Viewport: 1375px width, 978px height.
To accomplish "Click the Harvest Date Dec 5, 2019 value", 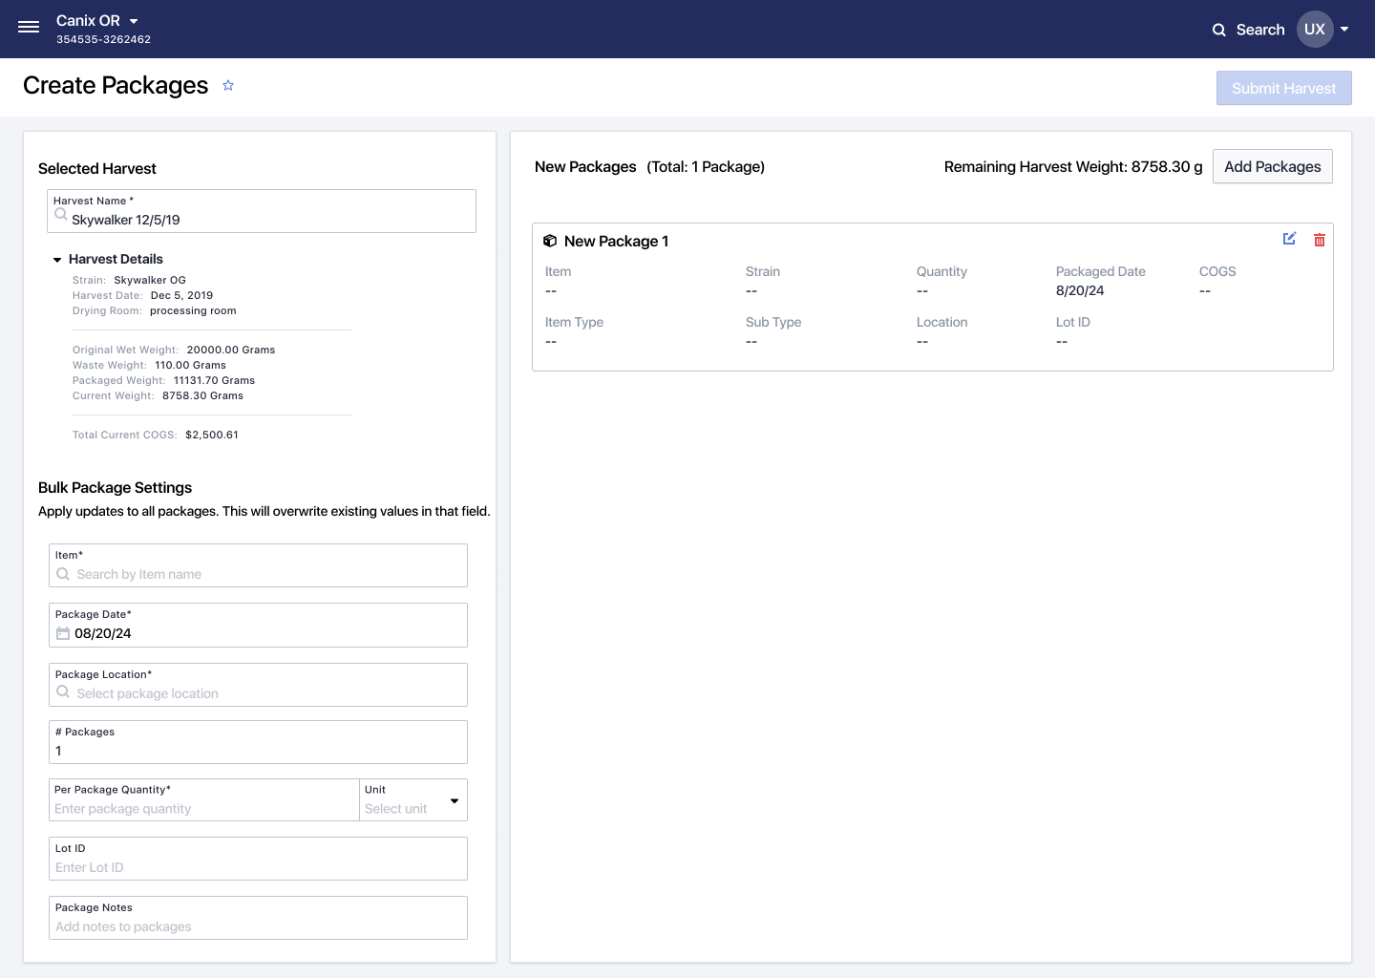I will point(181,295).
